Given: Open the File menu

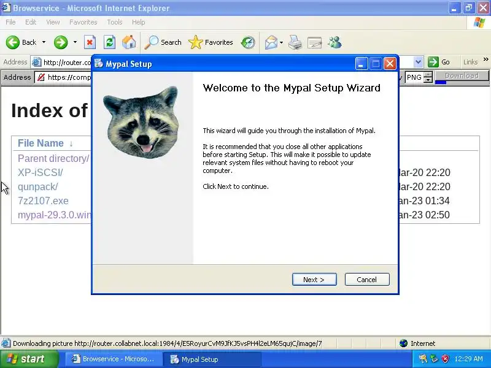Looking at the screenshot, I should point(10,22).
